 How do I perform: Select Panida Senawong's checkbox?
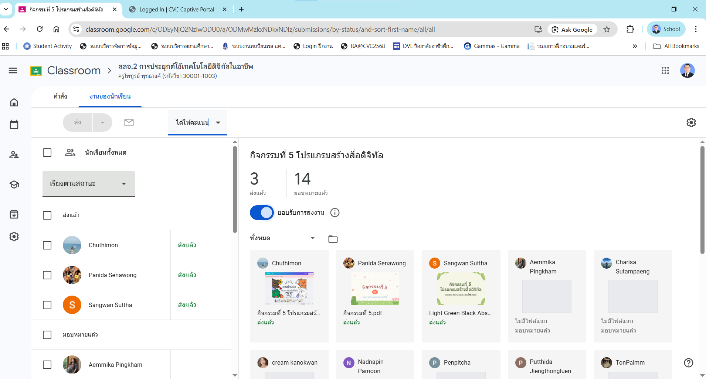[x=47, y=275]
